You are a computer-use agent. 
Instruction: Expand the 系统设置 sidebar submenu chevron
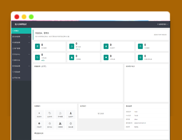(29, 66)
